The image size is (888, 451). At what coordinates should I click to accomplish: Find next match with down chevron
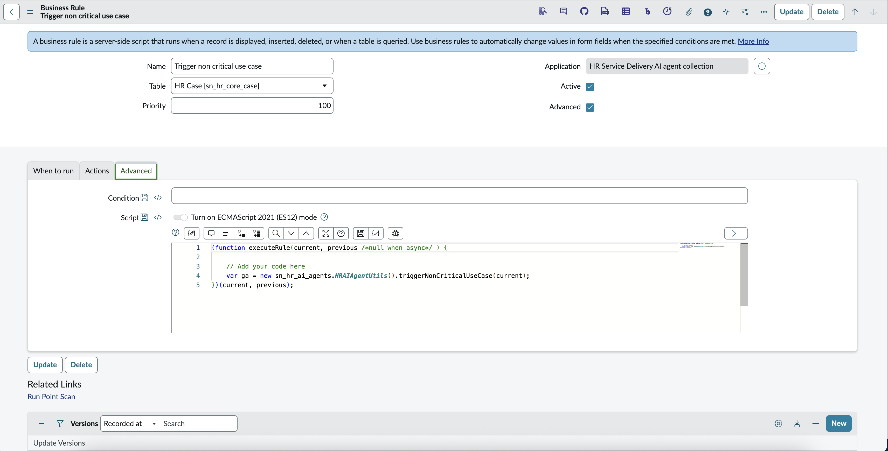(x=291, y=233)
